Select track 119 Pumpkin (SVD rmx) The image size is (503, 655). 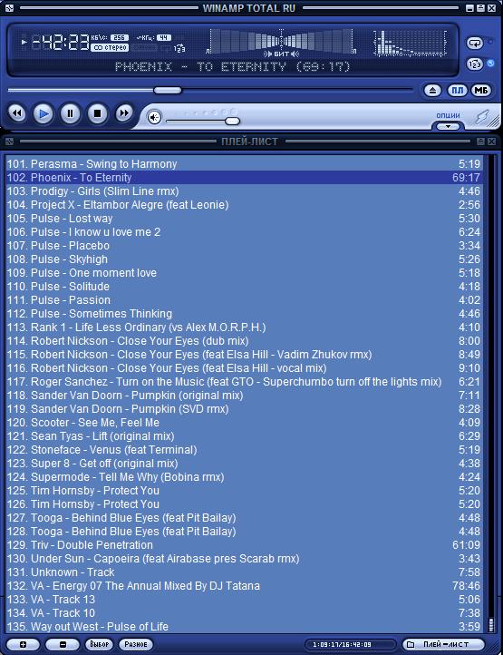[x=244, y=408]
